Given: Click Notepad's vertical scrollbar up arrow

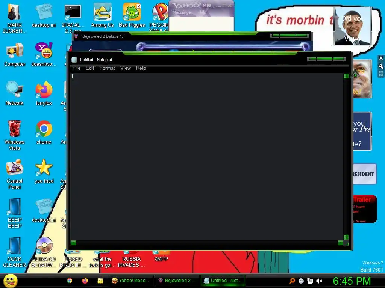Looking at the screenshot, I should click(346, 76).
